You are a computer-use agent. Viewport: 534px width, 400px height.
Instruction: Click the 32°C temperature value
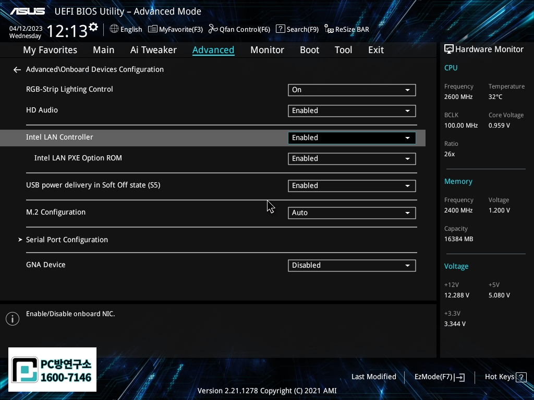tap(495, 97)
